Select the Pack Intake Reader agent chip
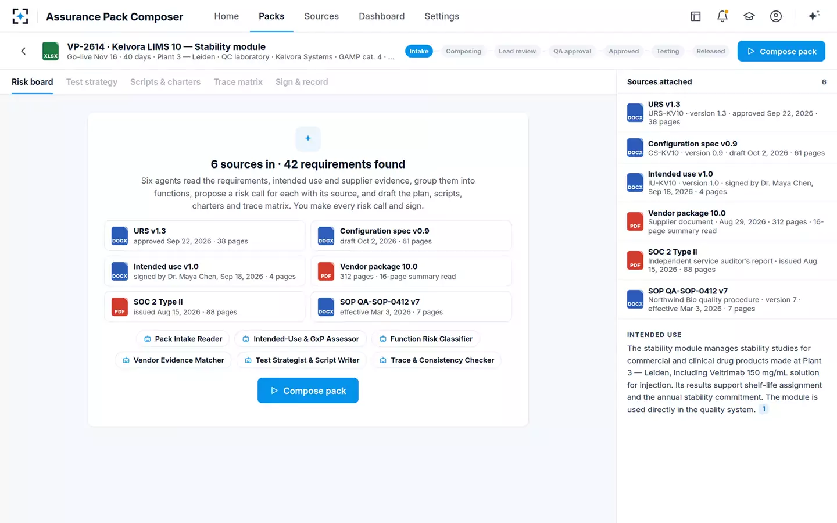Viewport: 837px width, 523px height. pyautogui.click(x=183, y=339)
